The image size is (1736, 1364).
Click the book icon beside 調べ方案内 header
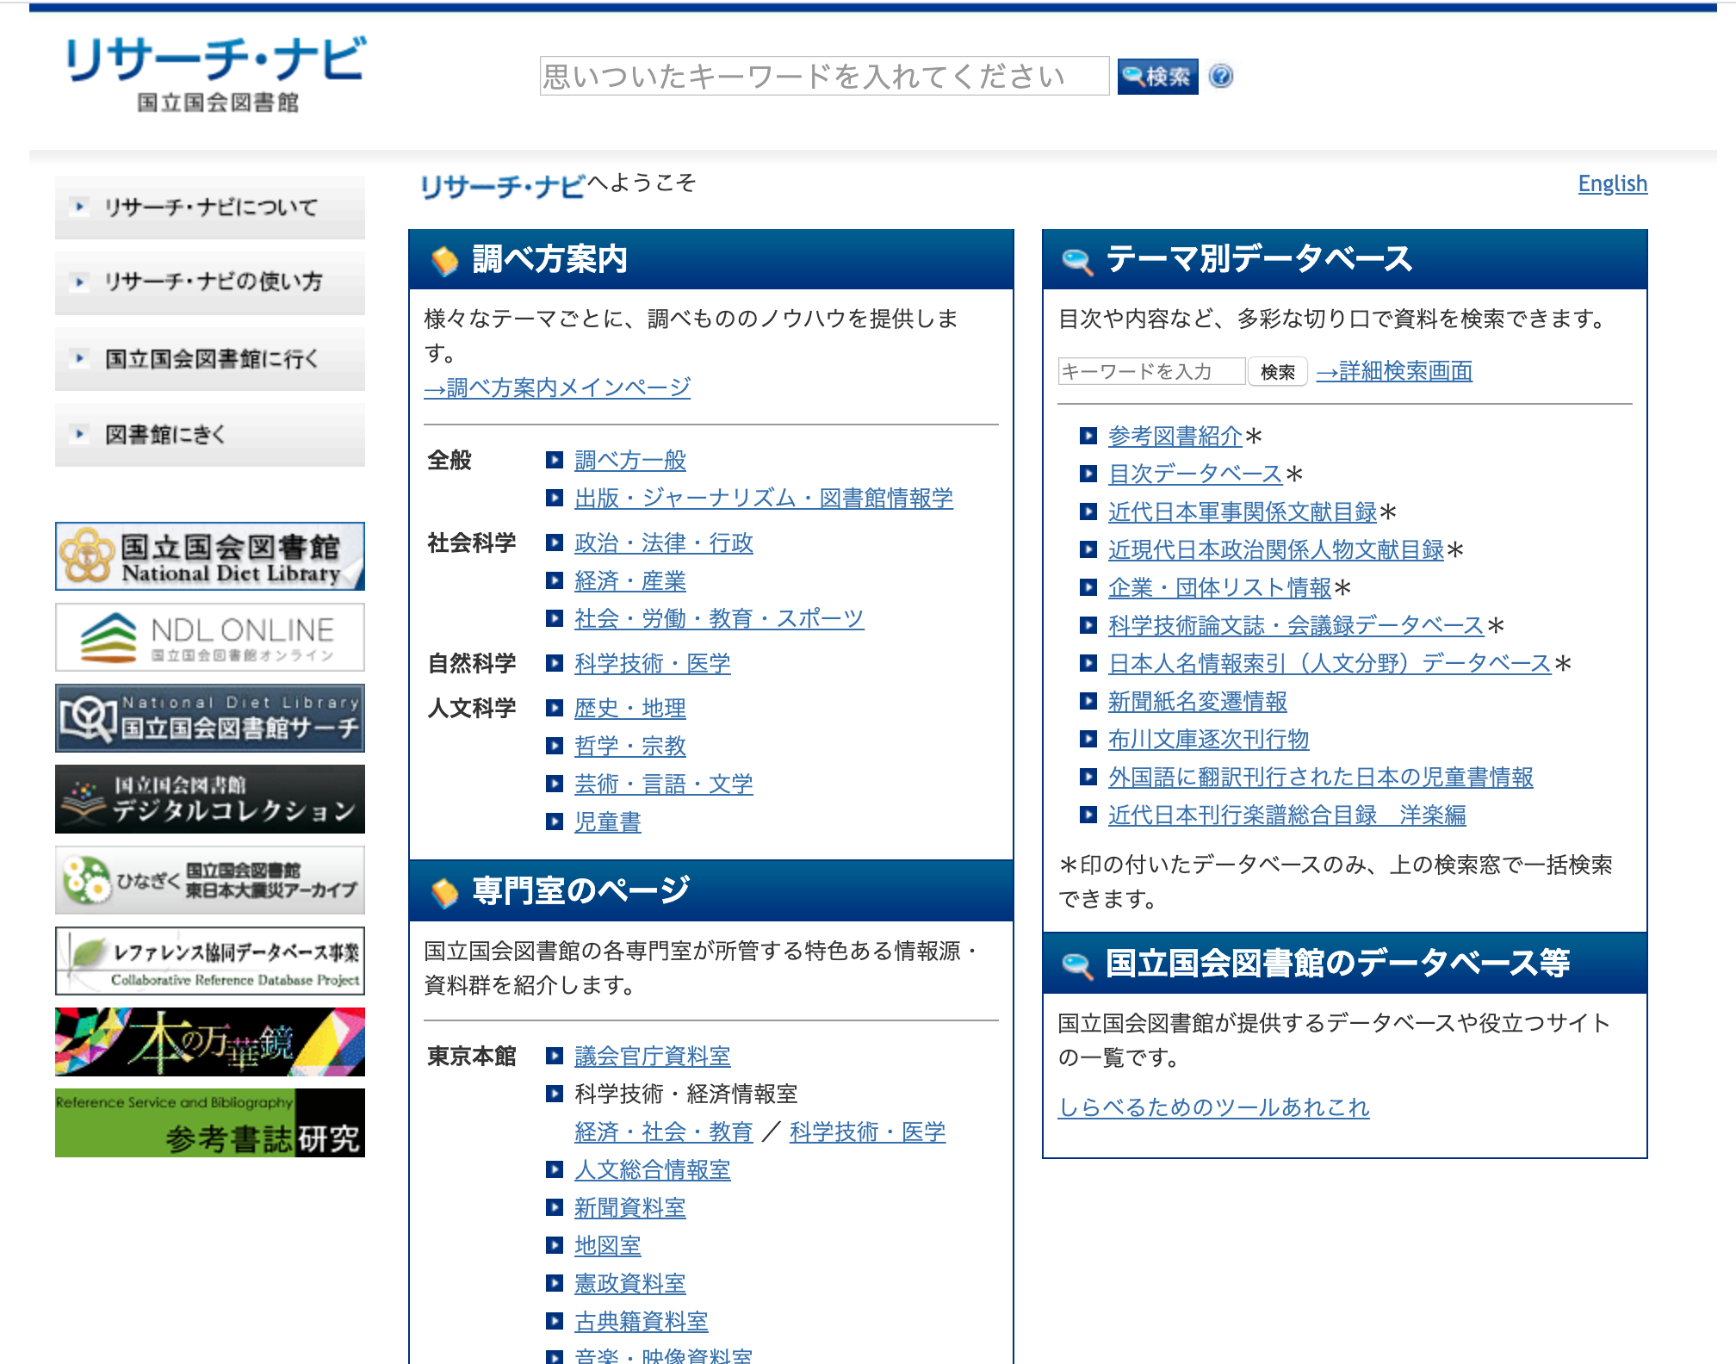[444, 260]
